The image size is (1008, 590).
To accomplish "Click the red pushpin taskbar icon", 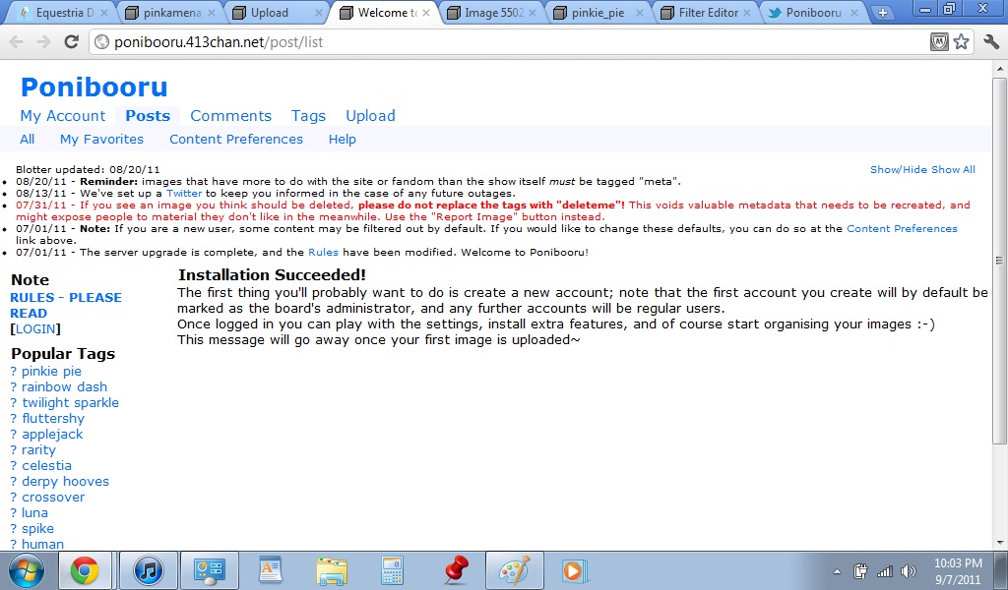I will (456, 570).
